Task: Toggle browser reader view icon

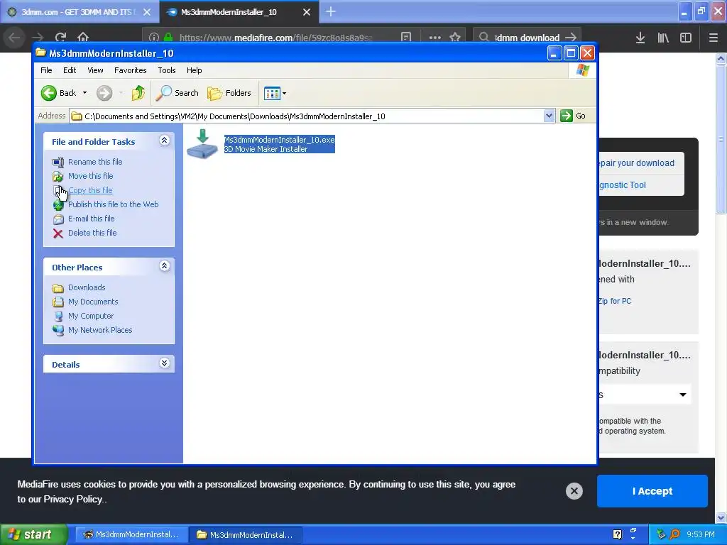Action: click(x=405, y=38)
